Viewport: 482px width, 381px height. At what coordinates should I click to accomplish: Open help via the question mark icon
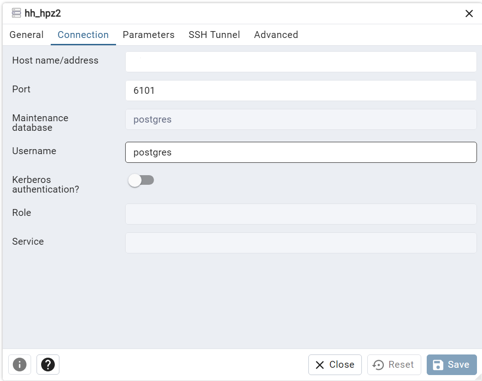48,365
